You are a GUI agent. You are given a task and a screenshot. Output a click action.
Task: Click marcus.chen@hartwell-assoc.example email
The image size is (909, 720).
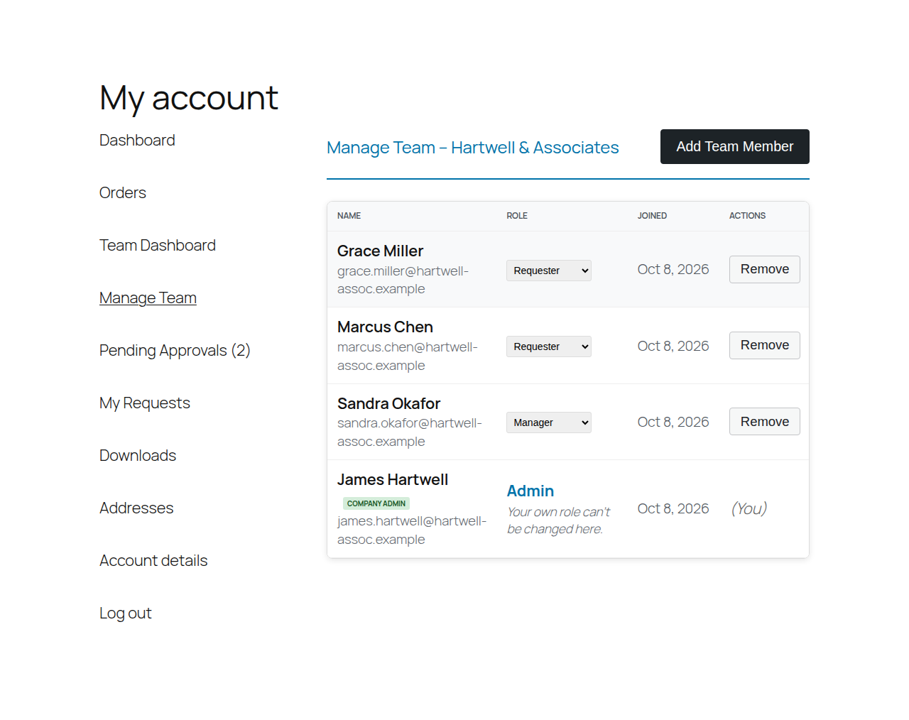[407, 356]
